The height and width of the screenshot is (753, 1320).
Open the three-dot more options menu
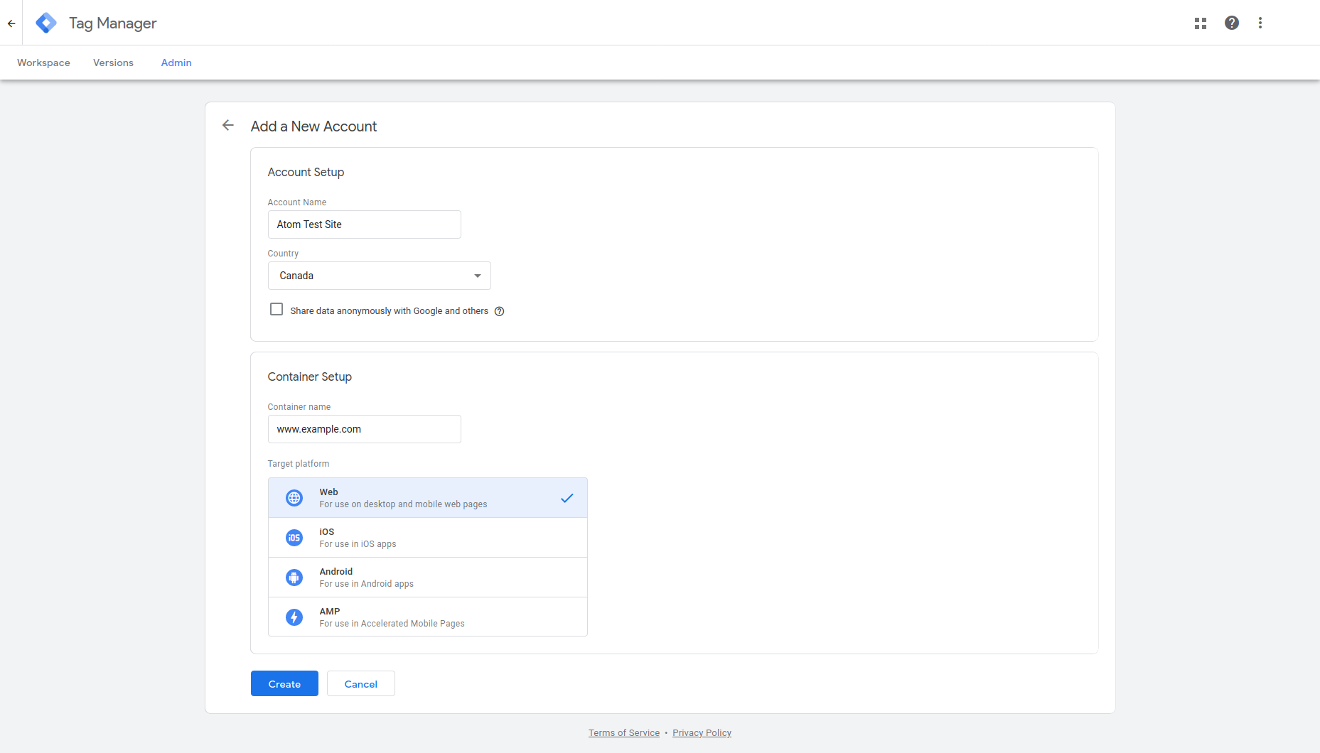coord(1260,23)
